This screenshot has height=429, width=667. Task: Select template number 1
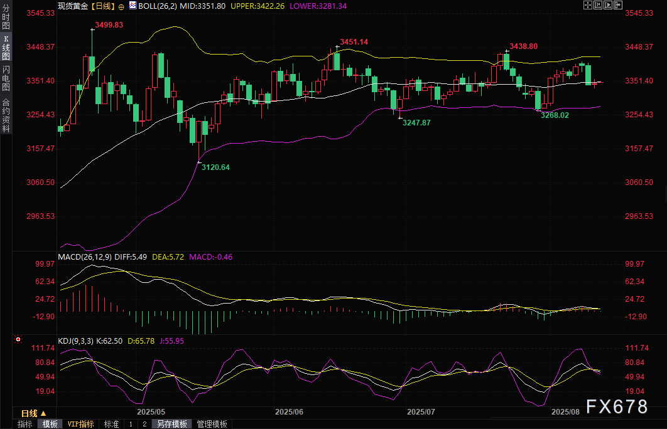click(131, 425)
